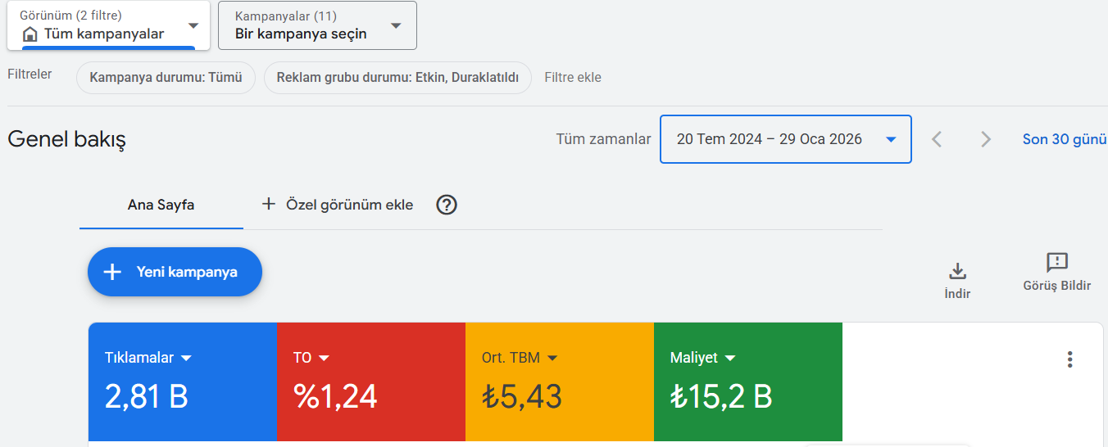Change the Tıklamalar metric dropdown
1108x447 pixels.
186,358
